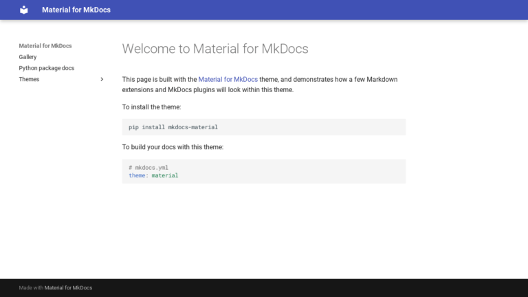
Task: Open Material for MkDocs in the sidebar
Action: pyautogui.click(x=45, y=46)
